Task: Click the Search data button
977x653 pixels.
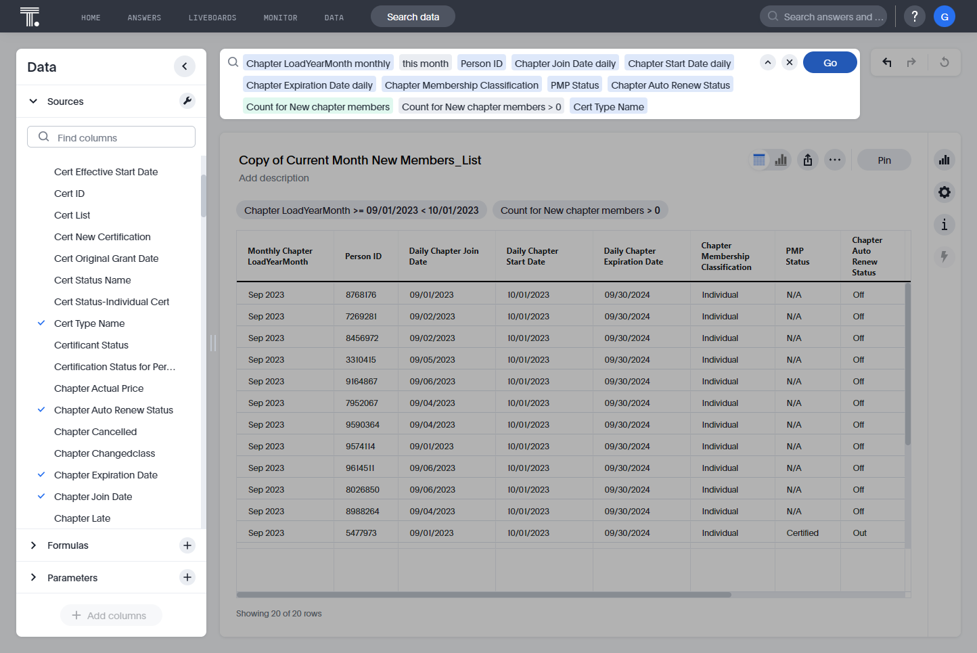Action: (x=413, y=16)
